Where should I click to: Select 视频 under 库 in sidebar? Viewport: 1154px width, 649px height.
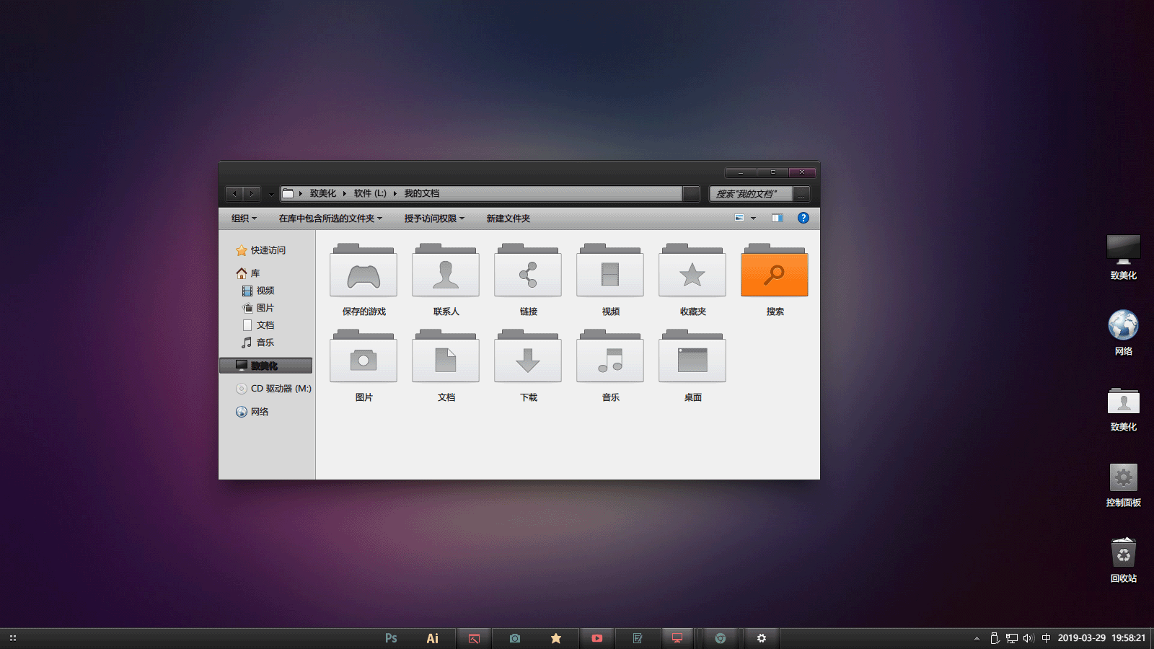(x=265, y=291)
